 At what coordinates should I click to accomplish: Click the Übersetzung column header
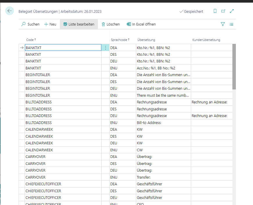pos(146,40)
